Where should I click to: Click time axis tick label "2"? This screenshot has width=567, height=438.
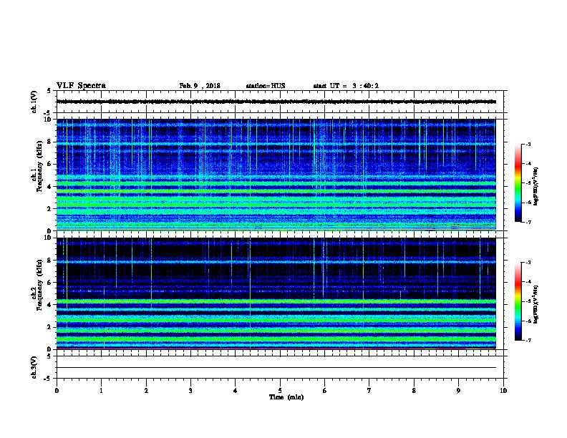tap(146, 391)
